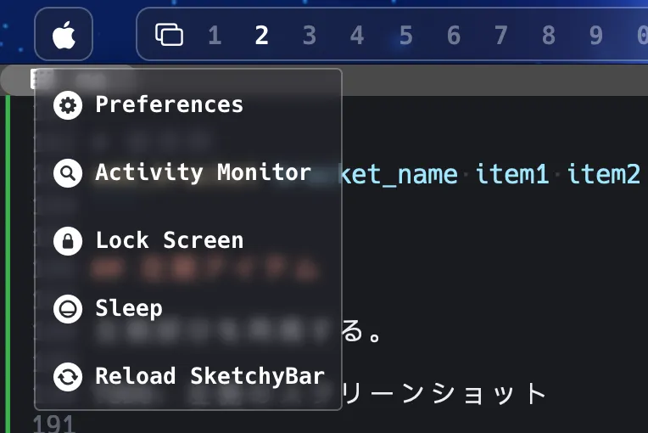Switch to workspace 8
The height and width of the screenshot is (433, 648).
tap(549, 36)
